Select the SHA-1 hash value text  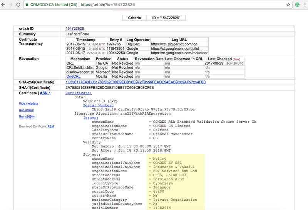[x=110, y=88]
